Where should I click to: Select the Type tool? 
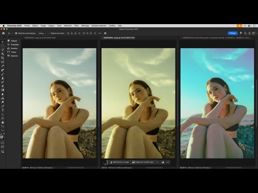[3, 110]
